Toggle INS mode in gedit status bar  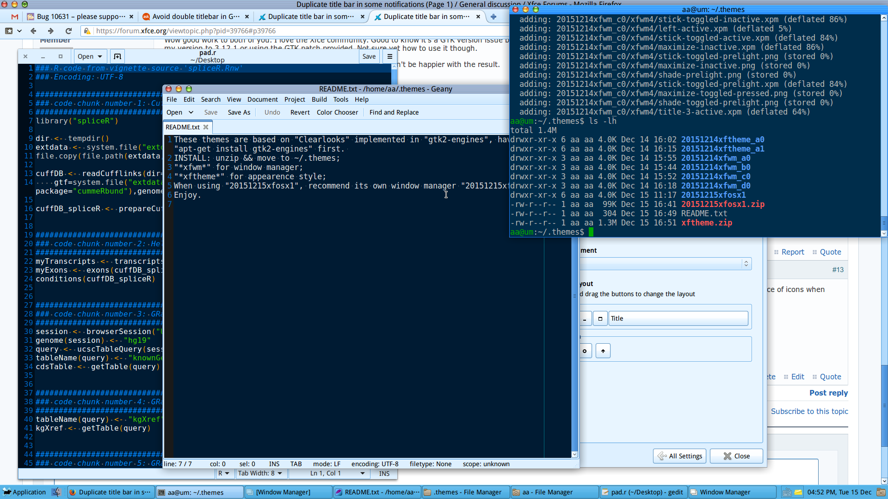coord(384,473)
